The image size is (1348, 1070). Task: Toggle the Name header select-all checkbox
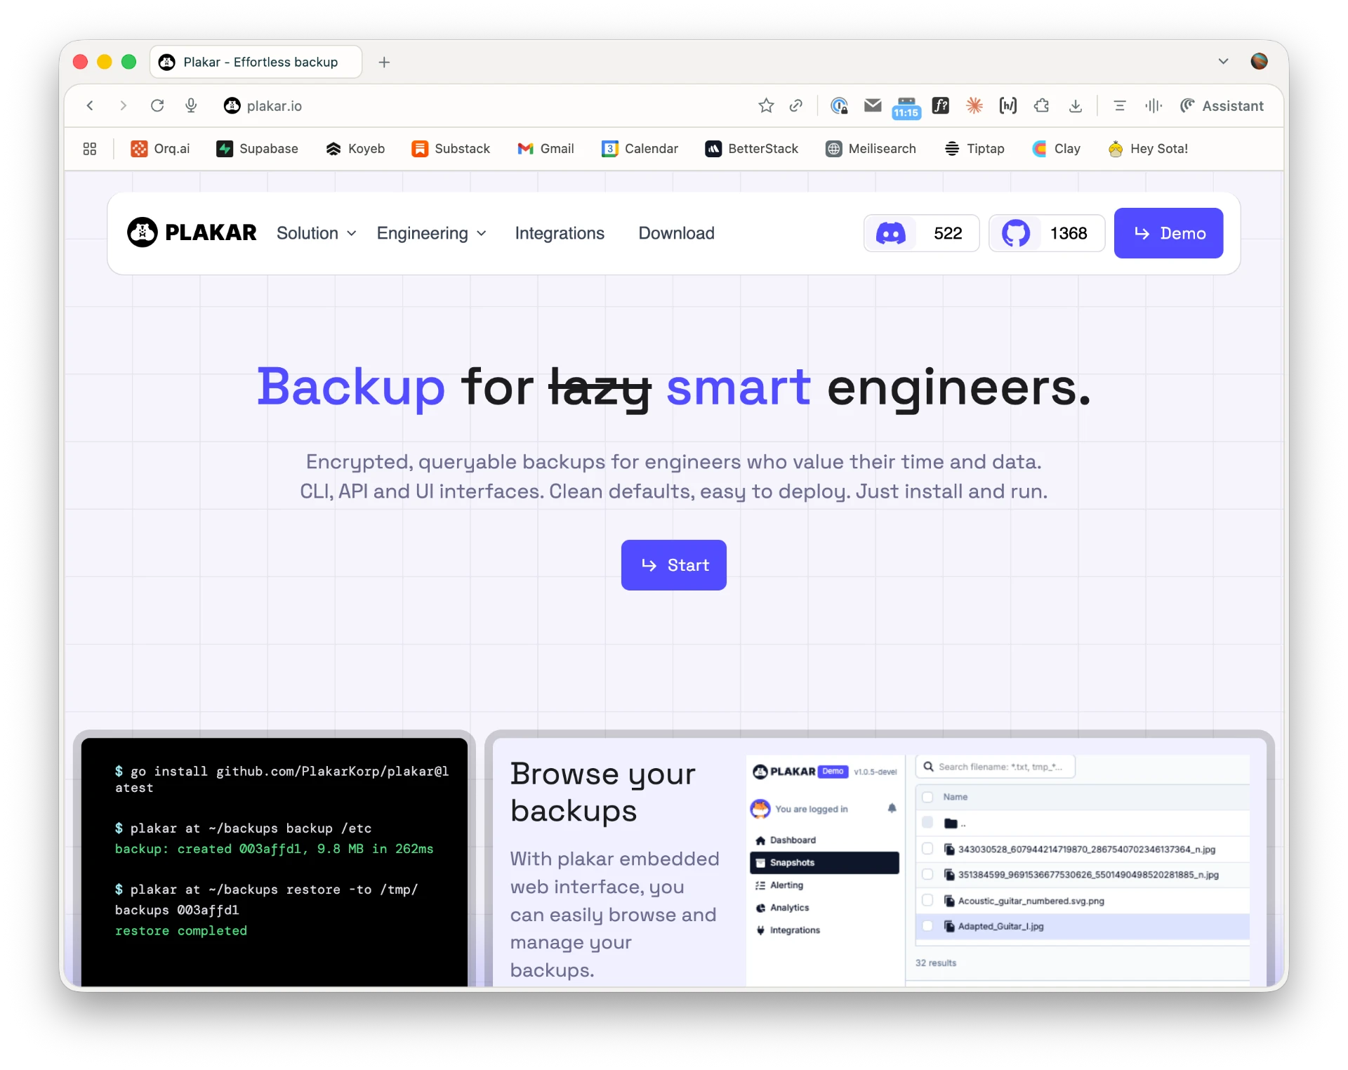pyautogui.click(x=927, y=797)
